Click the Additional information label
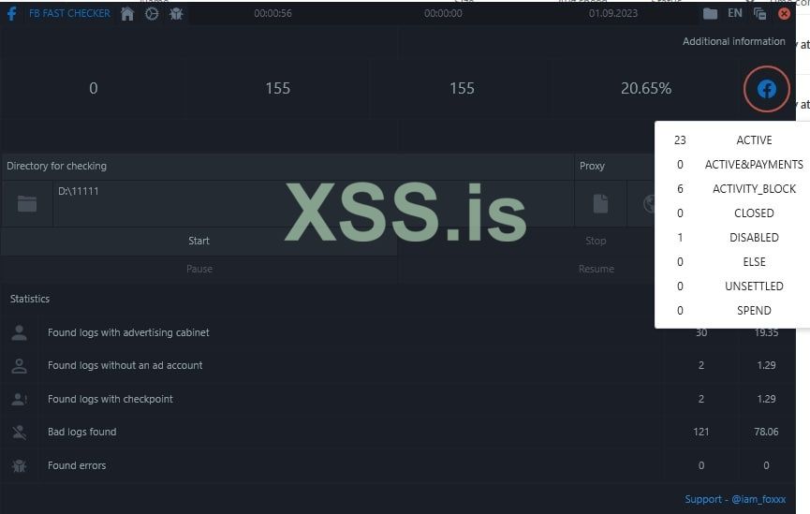This screenshot has width=810, height=514. click(x=733, y=41)
